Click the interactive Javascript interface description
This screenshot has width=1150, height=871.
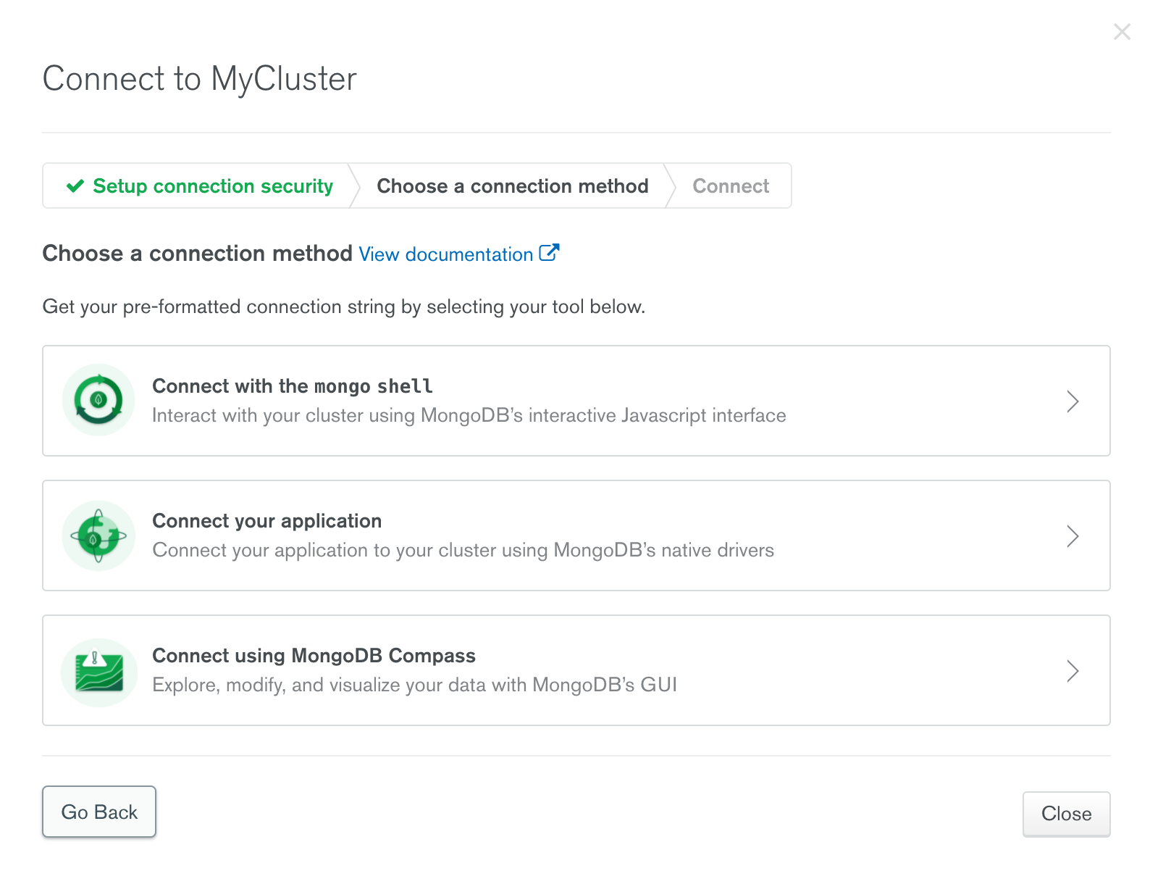click(469, 415)
